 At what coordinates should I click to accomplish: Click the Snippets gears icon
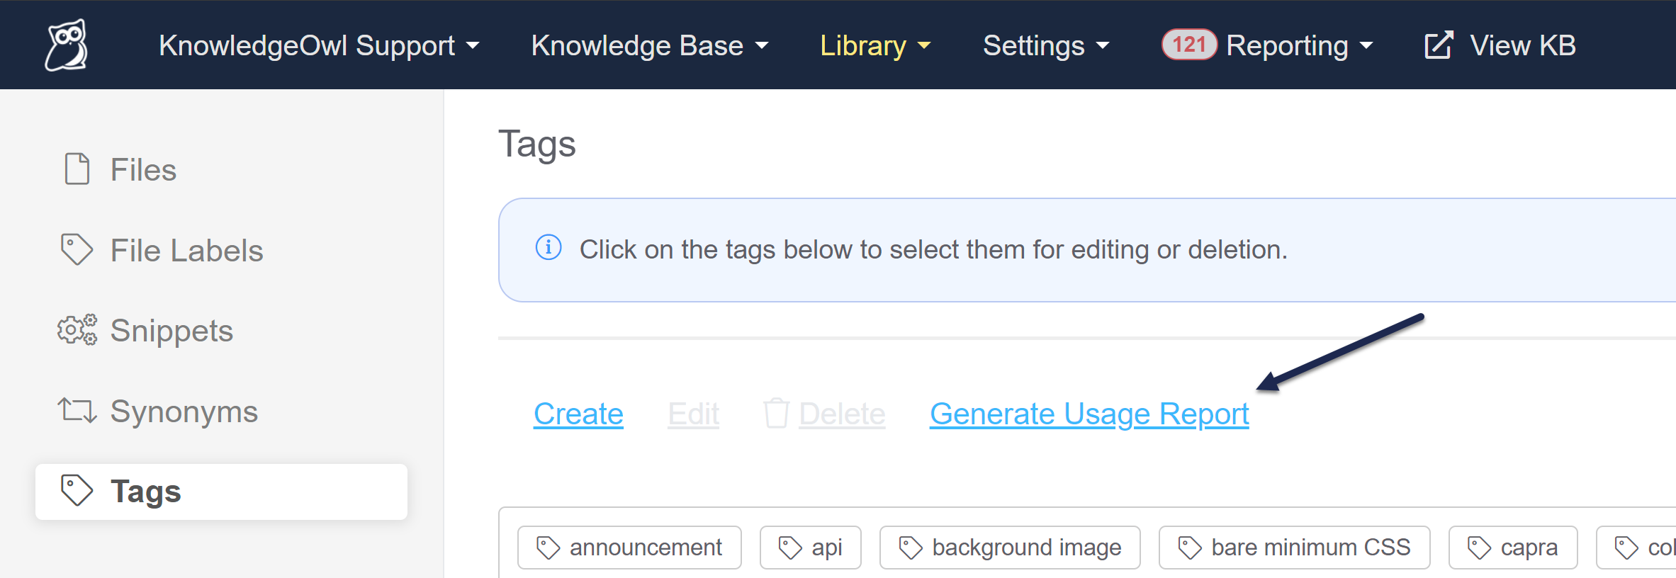click(x=77, y=330)
